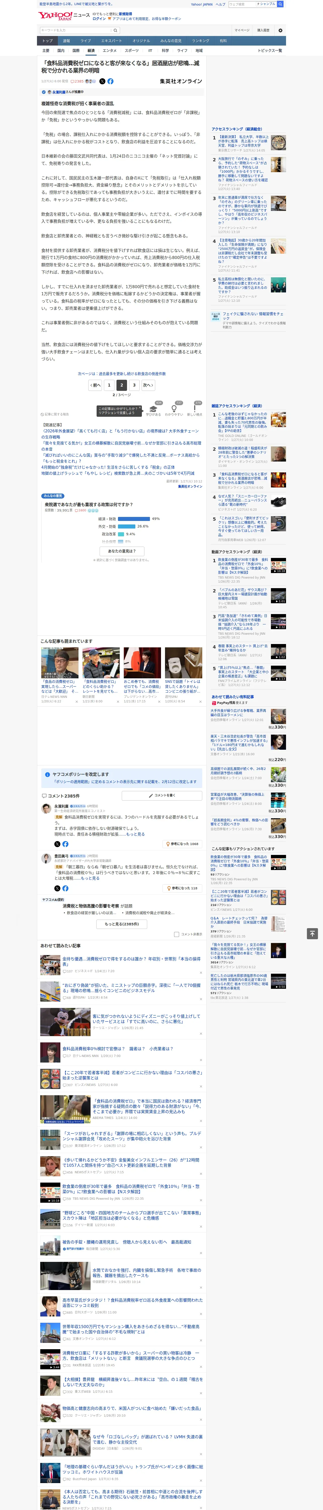Image resolution: width=323 pixels, height=1510 pixels.
Task: Click the back-to-top arrow button
Action: [x=312, y=933]
